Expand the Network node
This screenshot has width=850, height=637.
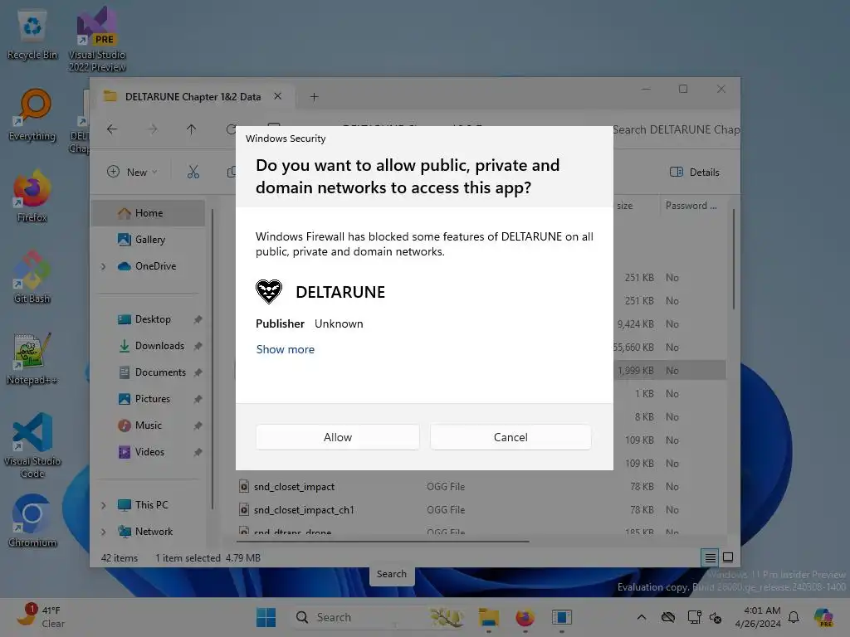(103, 532)
